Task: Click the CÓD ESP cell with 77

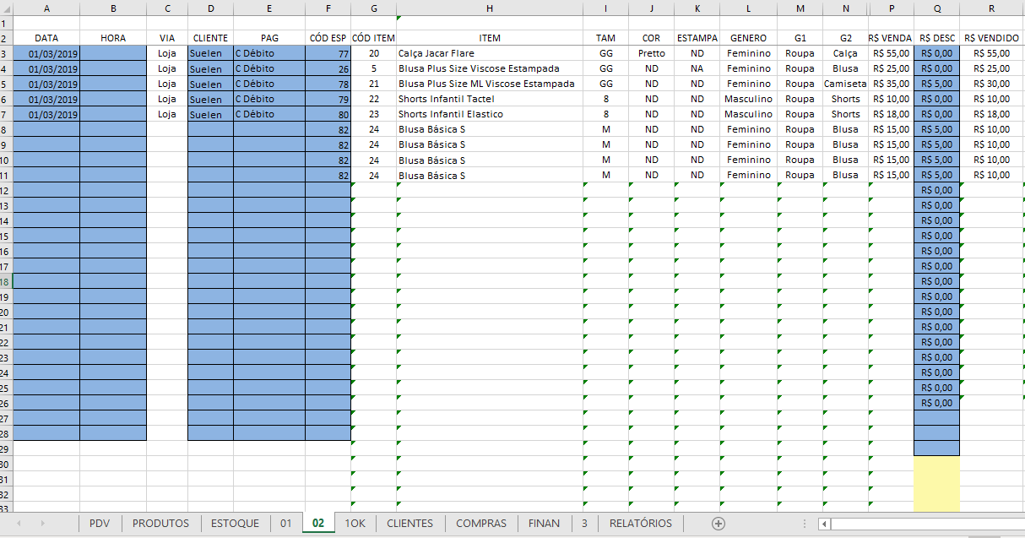Action: tap(328, 53)
